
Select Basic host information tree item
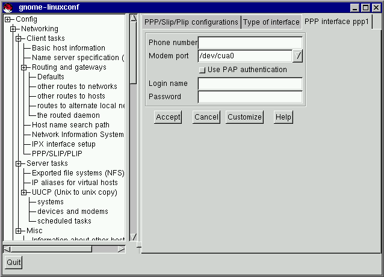point(68,48)
